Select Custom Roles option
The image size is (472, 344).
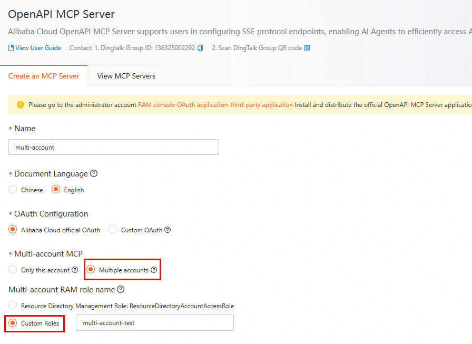[x=13, y=323]
